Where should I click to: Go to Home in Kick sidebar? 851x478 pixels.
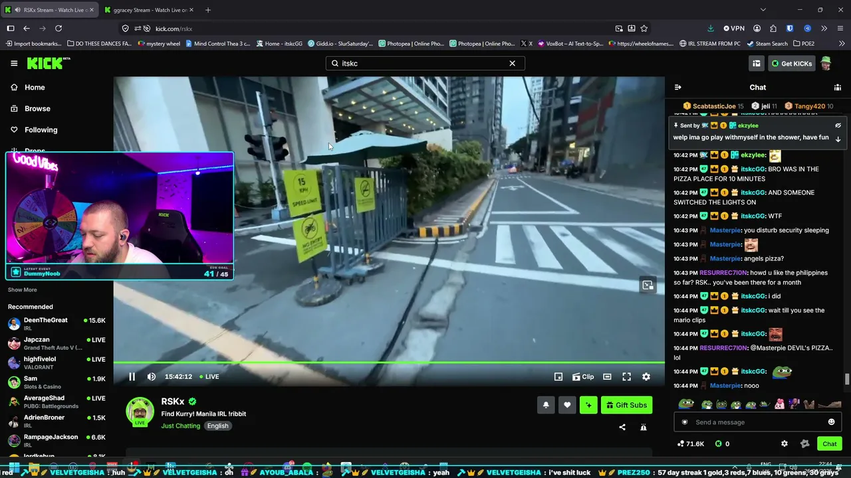click(35, 87)
